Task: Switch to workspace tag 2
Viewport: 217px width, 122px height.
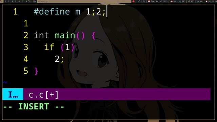Action: (x=5, y=1)
